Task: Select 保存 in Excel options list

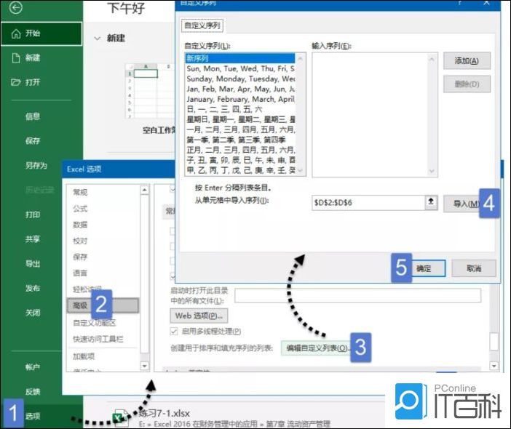Action: (x=80, y=257)
